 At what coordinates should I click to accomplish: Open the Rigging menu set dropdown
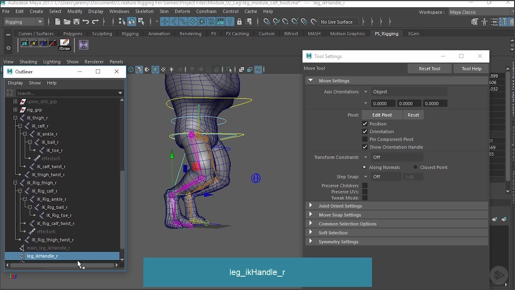tap(24, 22)
